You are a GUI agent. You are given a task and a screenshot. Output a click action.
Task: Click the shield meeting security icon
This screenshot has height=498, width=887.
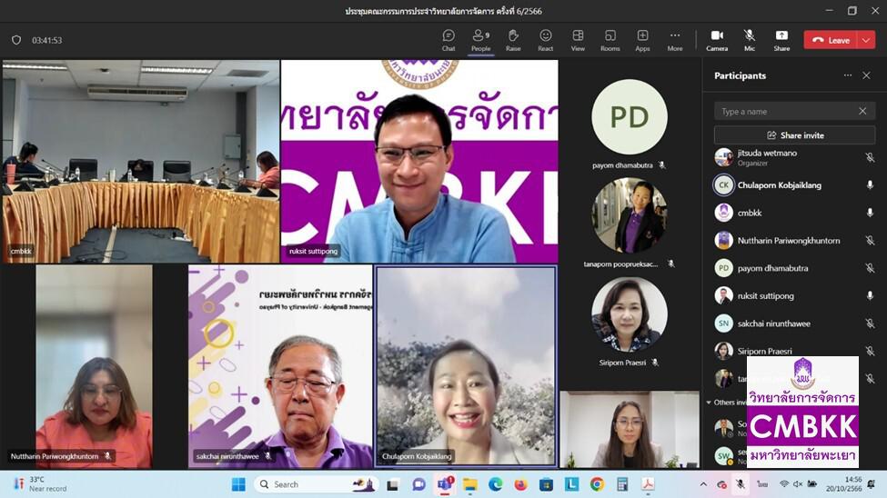[16, 40]
